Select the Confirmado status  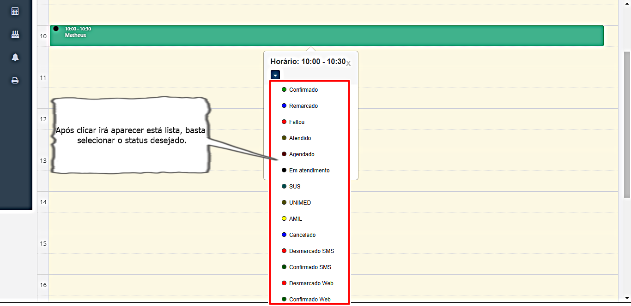303,90
